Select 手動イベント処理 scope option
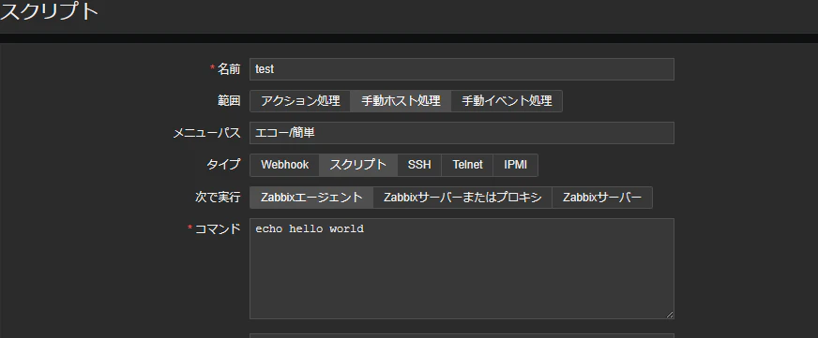818x338 pixels. tap(507, 101)
